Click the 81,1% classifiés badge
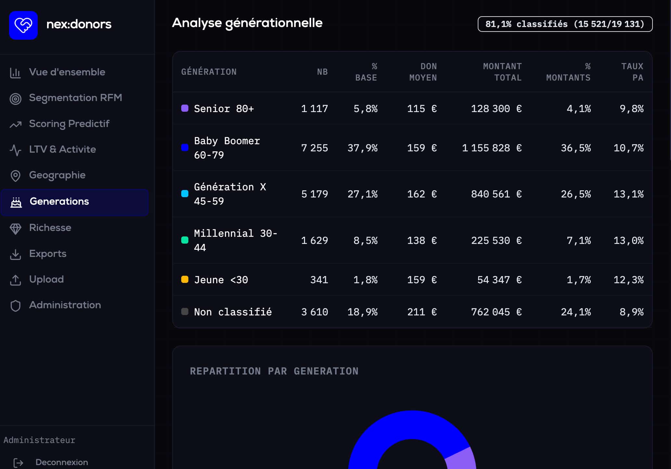 click(x=565, y=24)
